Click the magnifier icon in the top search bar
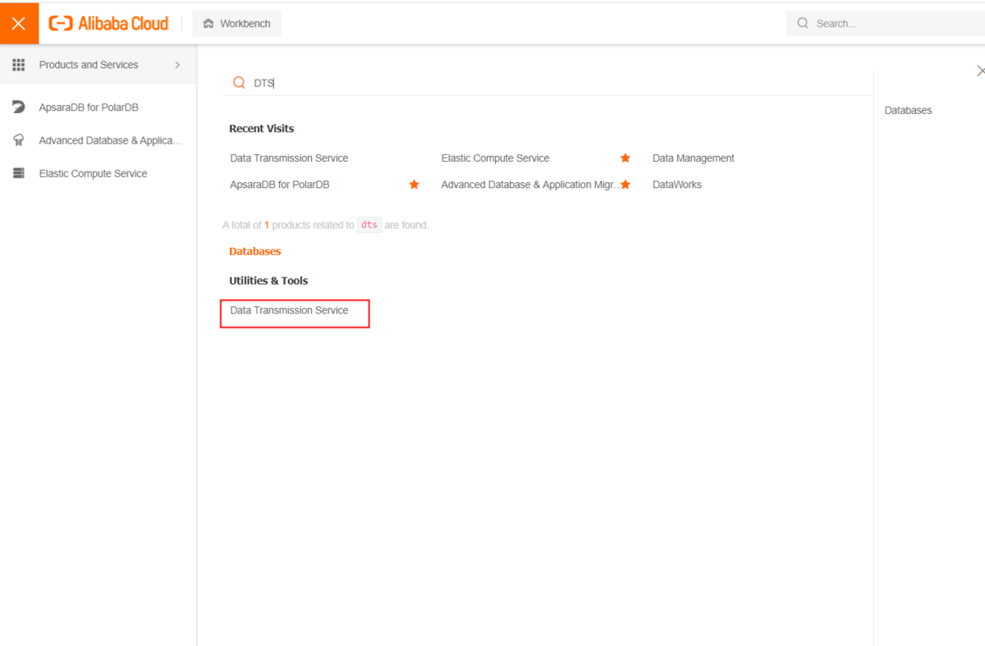 click(x=803, y=24)
